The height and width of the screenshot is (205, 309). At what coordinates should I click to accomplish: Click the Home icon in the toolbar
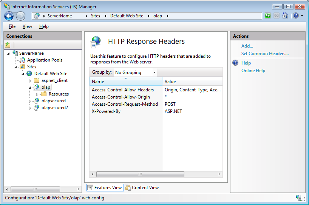coord(285,16)
